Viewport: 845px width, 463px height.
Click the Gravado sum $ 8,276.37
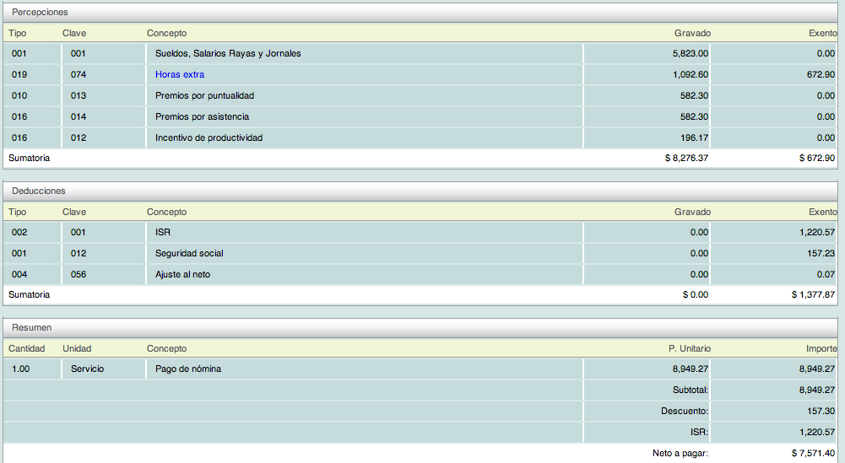(x=686, y=158)
